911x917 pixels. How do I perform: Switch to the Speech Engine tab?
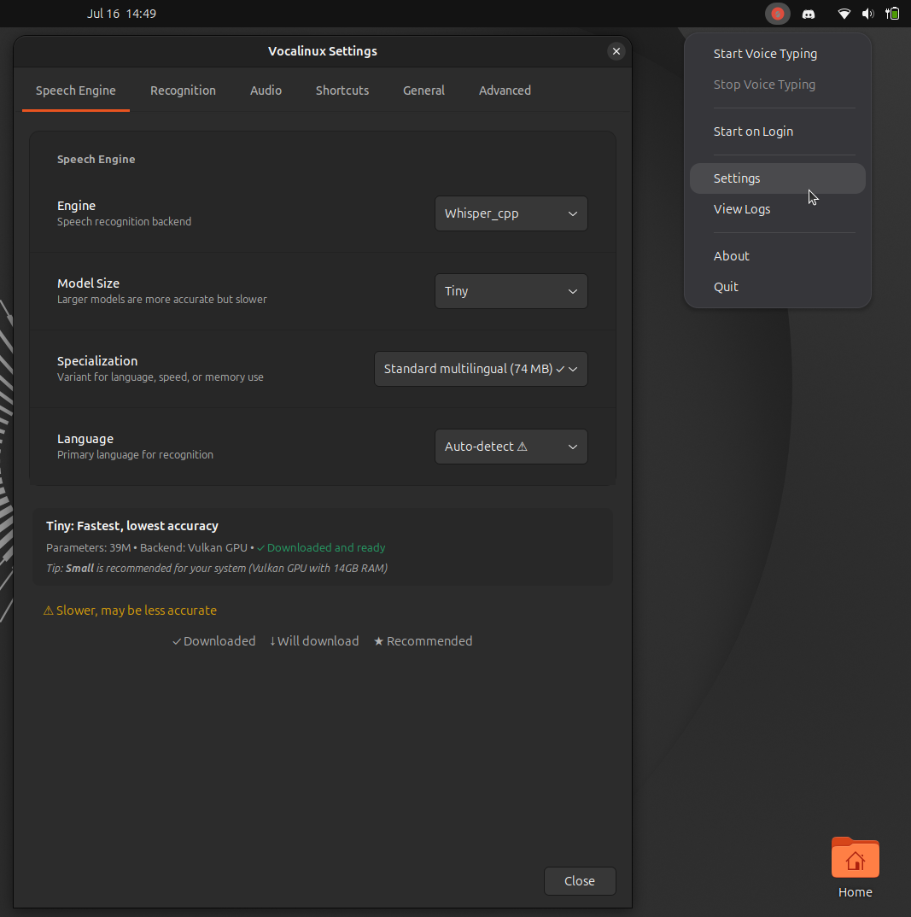click(76, 91)
